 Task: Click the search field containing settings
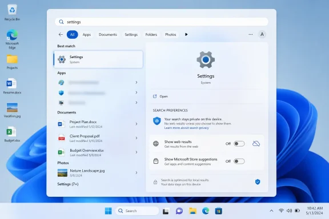(x=162, y=22)
